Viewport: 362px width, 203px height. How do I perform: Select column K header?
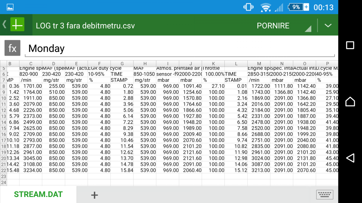pyautogui.click(x=213, y=63)
